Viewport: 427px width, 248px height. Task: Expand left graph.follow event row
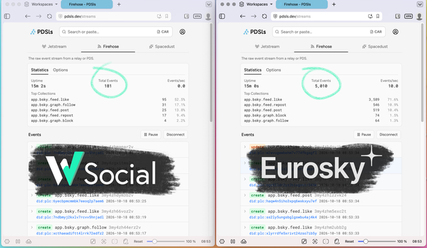(x=32, y=227)
